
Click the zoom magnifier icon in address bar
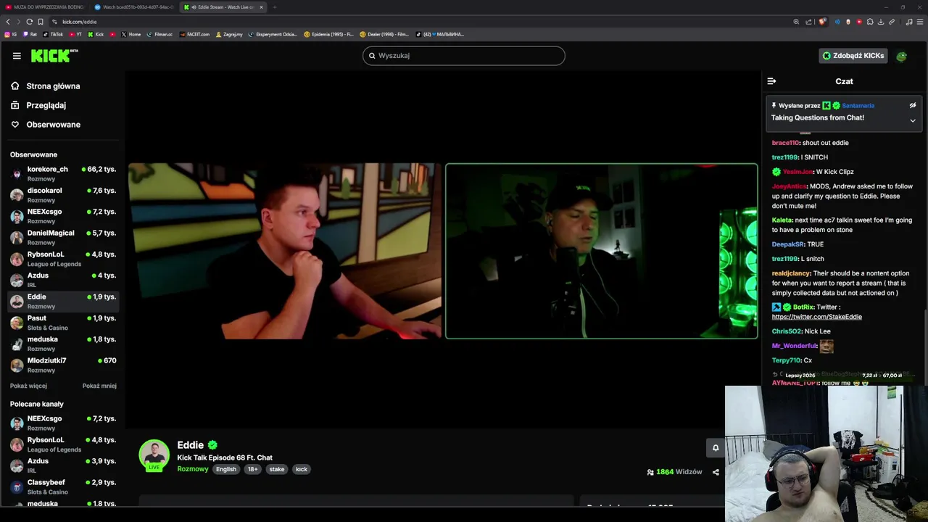pos(796,22)
